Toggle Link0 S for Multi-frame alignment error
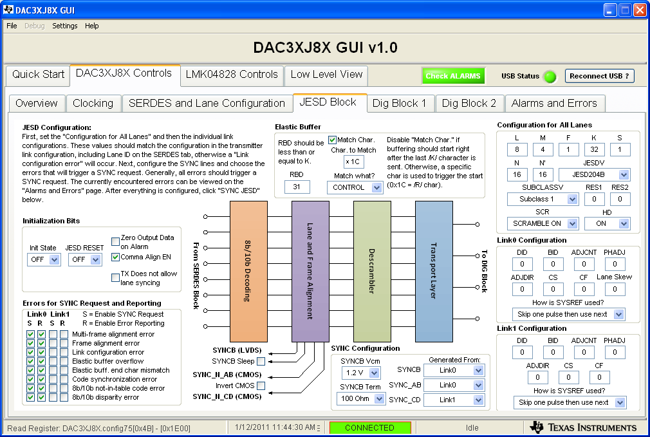 [x=30, y=334]
